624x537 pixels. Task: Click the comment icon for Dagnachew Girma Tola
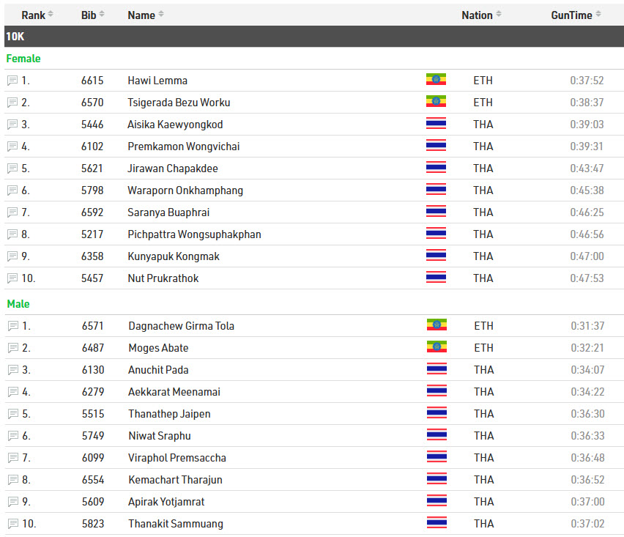tap(13, 326)
